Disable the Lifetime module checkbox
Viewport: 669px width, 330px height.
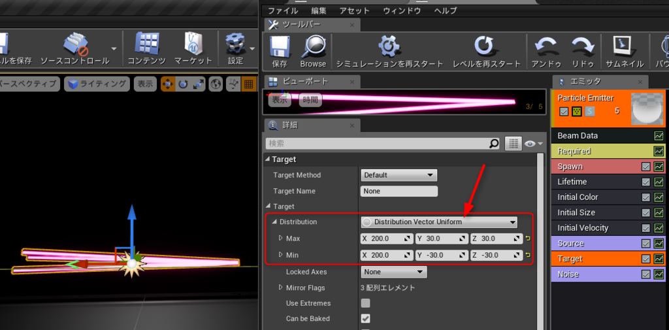click(646, 182)
